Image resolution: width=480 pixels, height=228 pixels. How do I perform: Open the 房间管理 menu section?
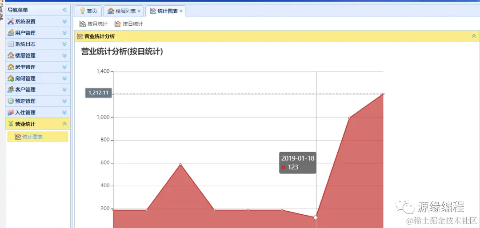click(x=38, y=78)
